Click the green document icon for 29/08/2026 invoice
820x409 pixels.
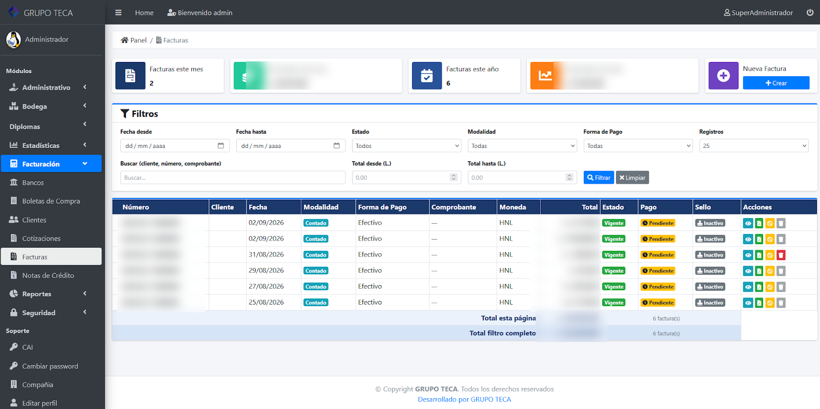[x=759, y=271]
